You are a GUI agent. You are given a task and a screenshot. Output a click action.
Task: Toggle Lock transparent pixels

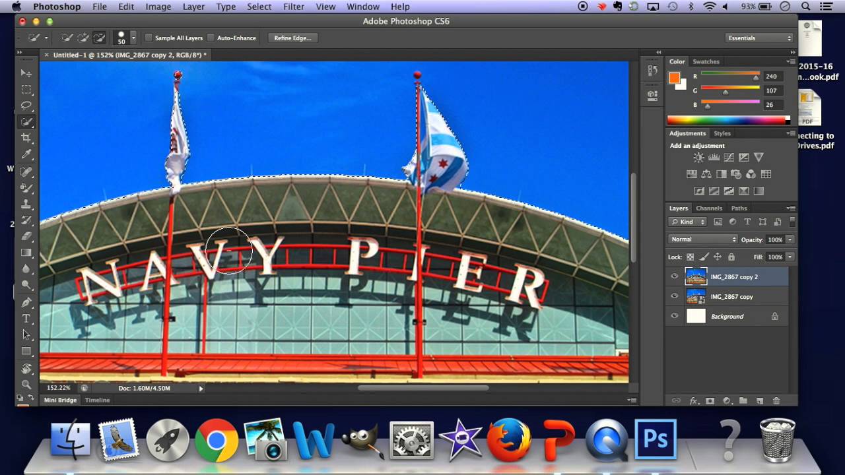691,257
